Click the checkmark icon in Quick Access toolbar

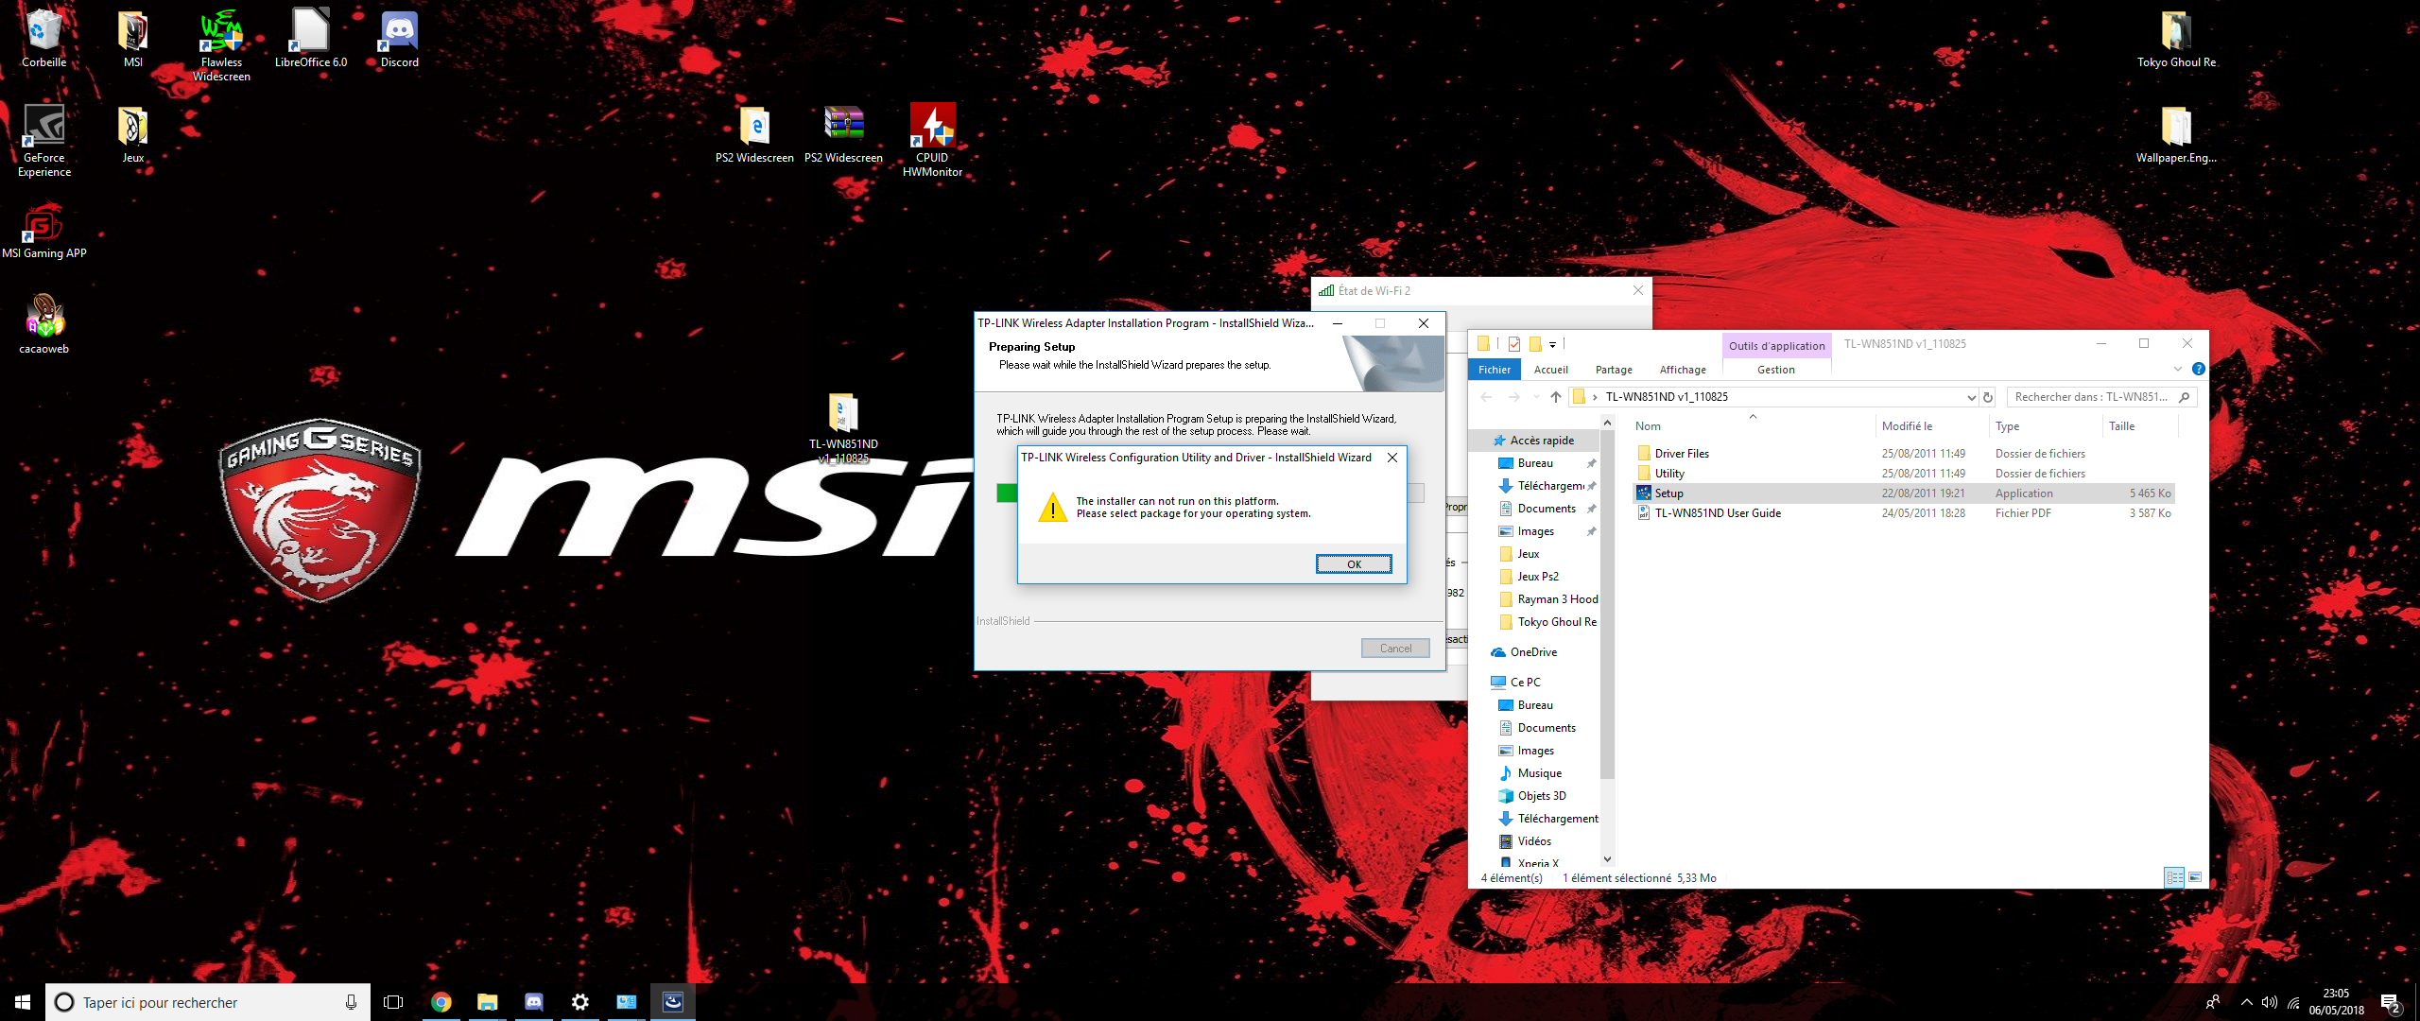1512,343
